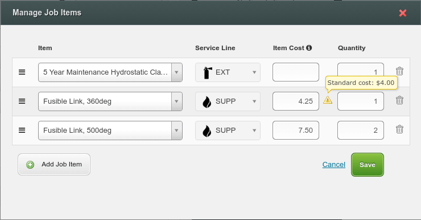Click the empty Item Cost field
The height and width of the screenshot is (220, 421).
tap(296, 72)
